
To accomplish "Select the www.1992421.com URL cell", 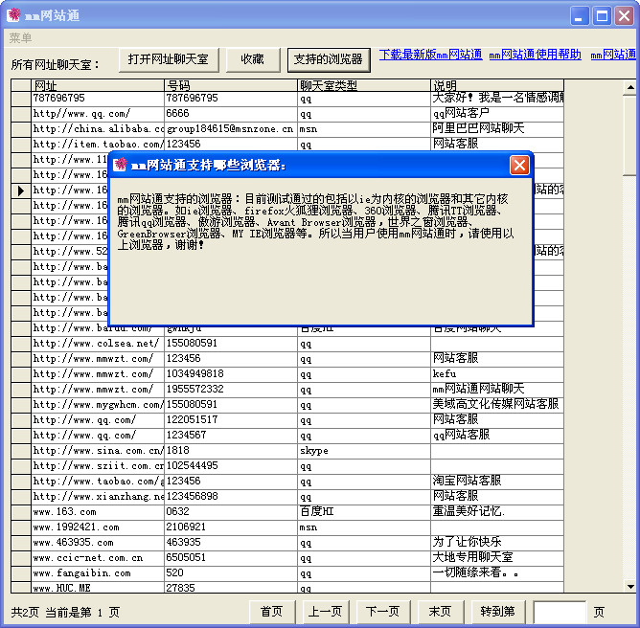I will [x=98, y=527].
